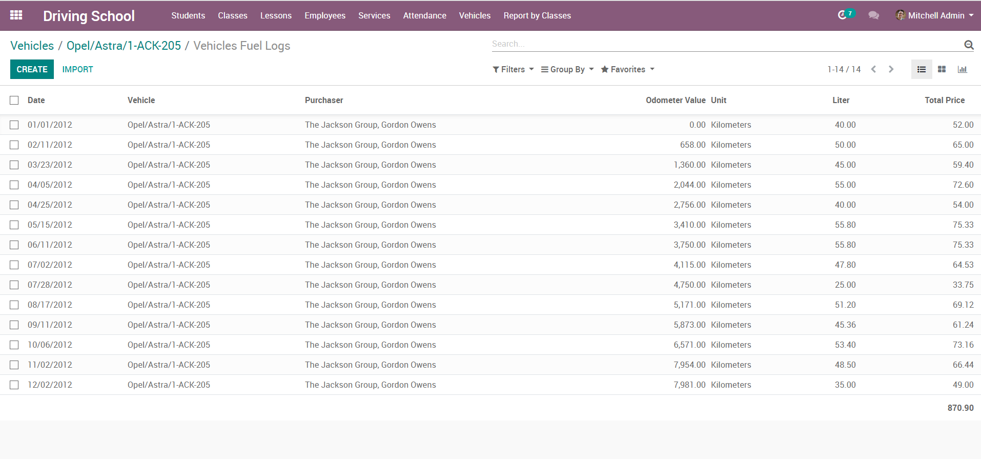Check the 01/01/2012 fuel log row
The image size is (981, 459).
(14, 125)
